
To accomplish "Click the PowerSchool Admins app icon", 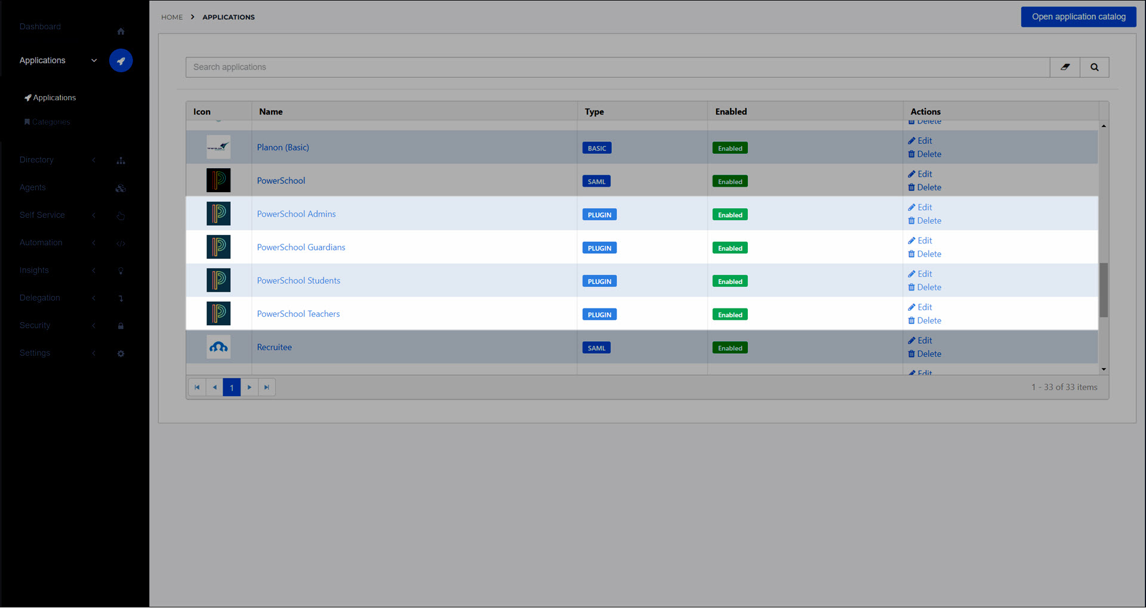I will (218, 214).
